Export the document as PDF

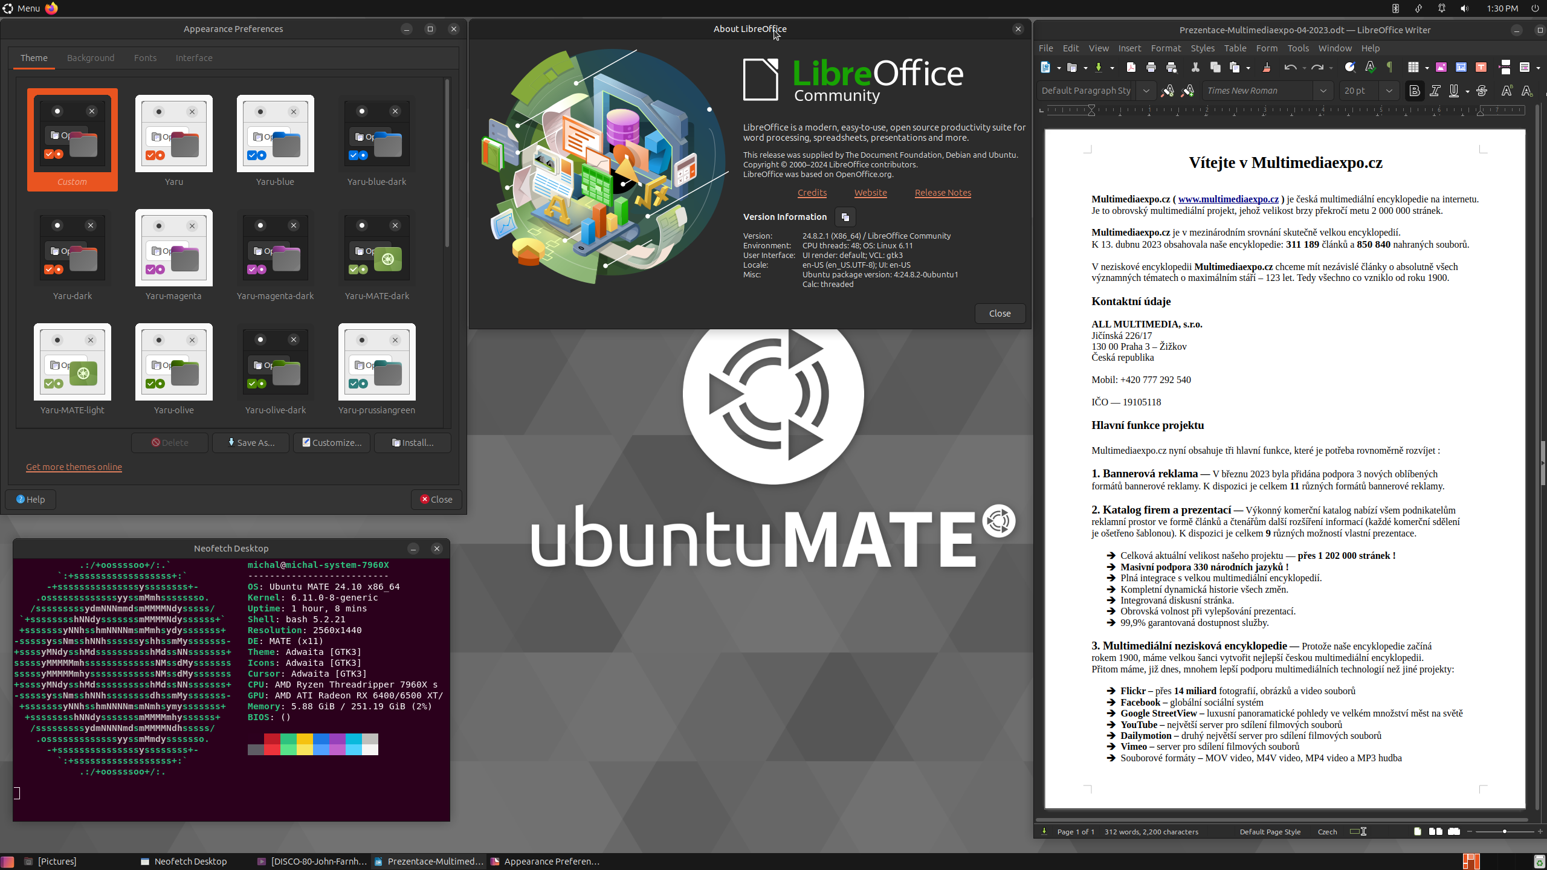(x=1131, y=67)
